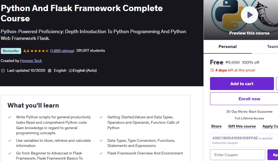Screen dimensions: 278x162
Task: Click the Bestseller badge
Action: tap(11, 51)
